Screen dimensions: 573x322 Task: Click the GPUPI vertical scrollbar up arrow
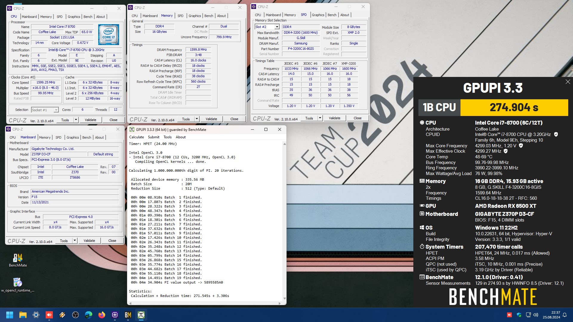pos(284,144)
